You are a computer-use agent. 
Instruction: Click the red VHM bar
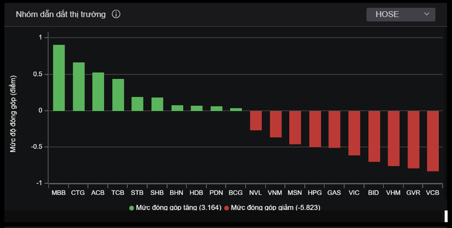tap(393, 138)
